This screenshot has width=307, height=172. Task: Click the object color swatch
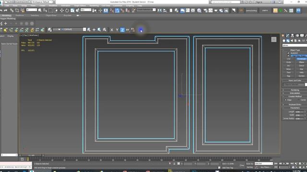click(306, 85)
